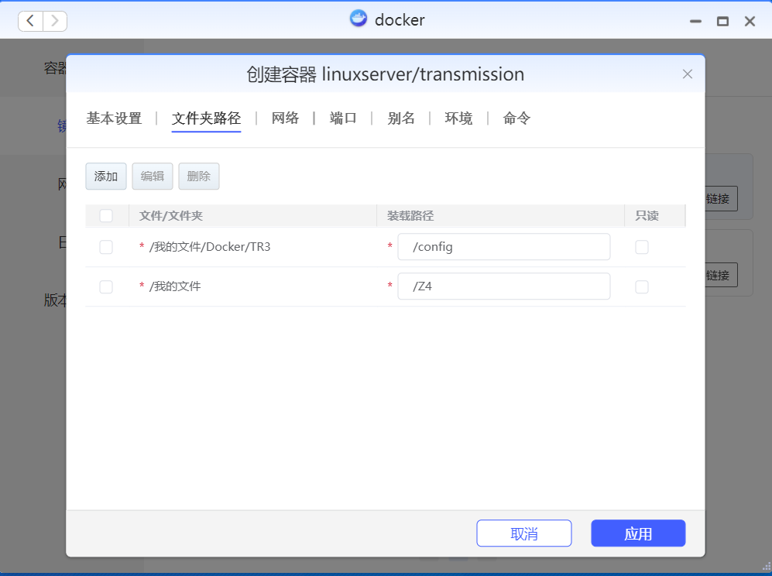772x576 pixels.
Task: Minimize the docker window
Action: (695, 21)
